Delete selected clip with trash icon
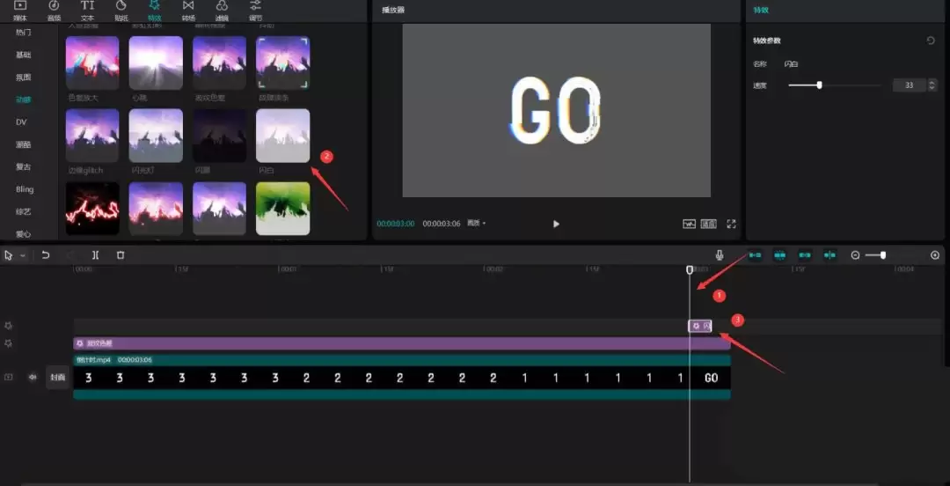Viewport: 950px width, 486px height. pyautogui.click(x=121, y=255)
